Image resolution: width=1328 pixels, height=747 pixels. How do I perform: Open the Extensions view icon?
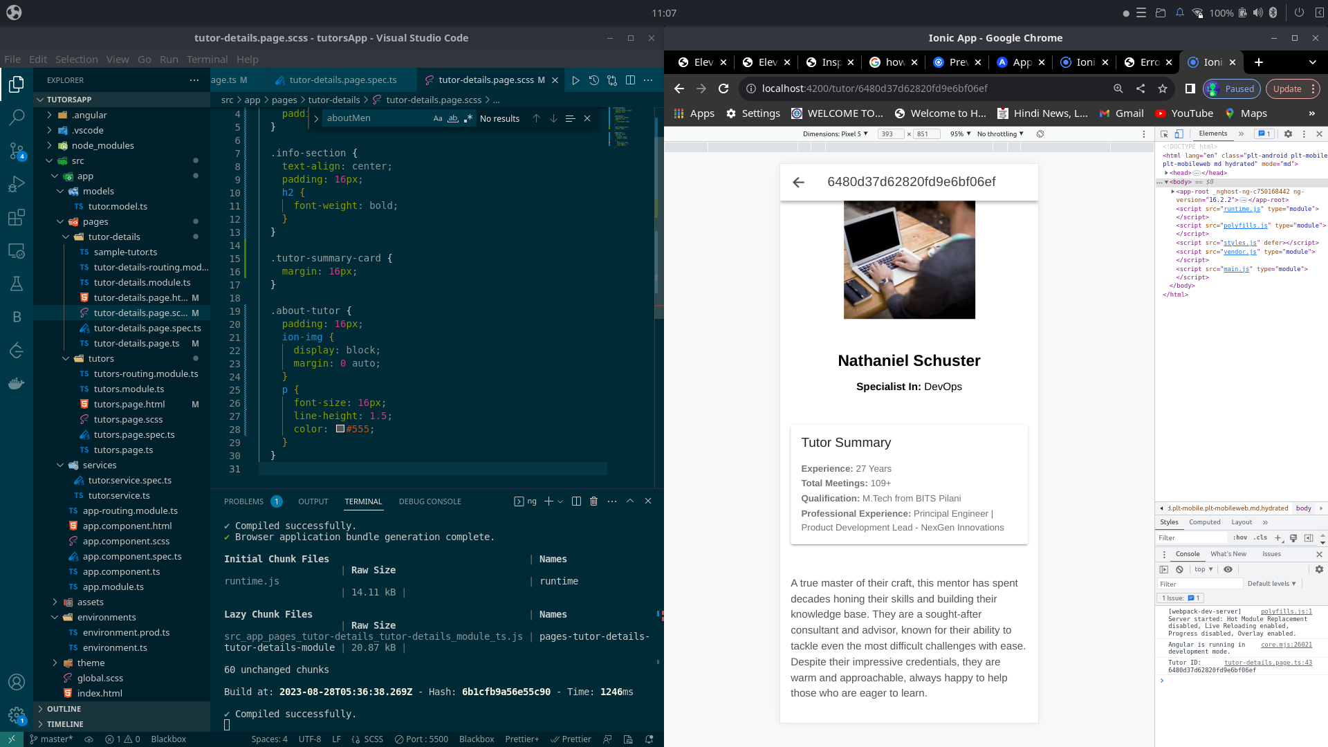point(17,217)
